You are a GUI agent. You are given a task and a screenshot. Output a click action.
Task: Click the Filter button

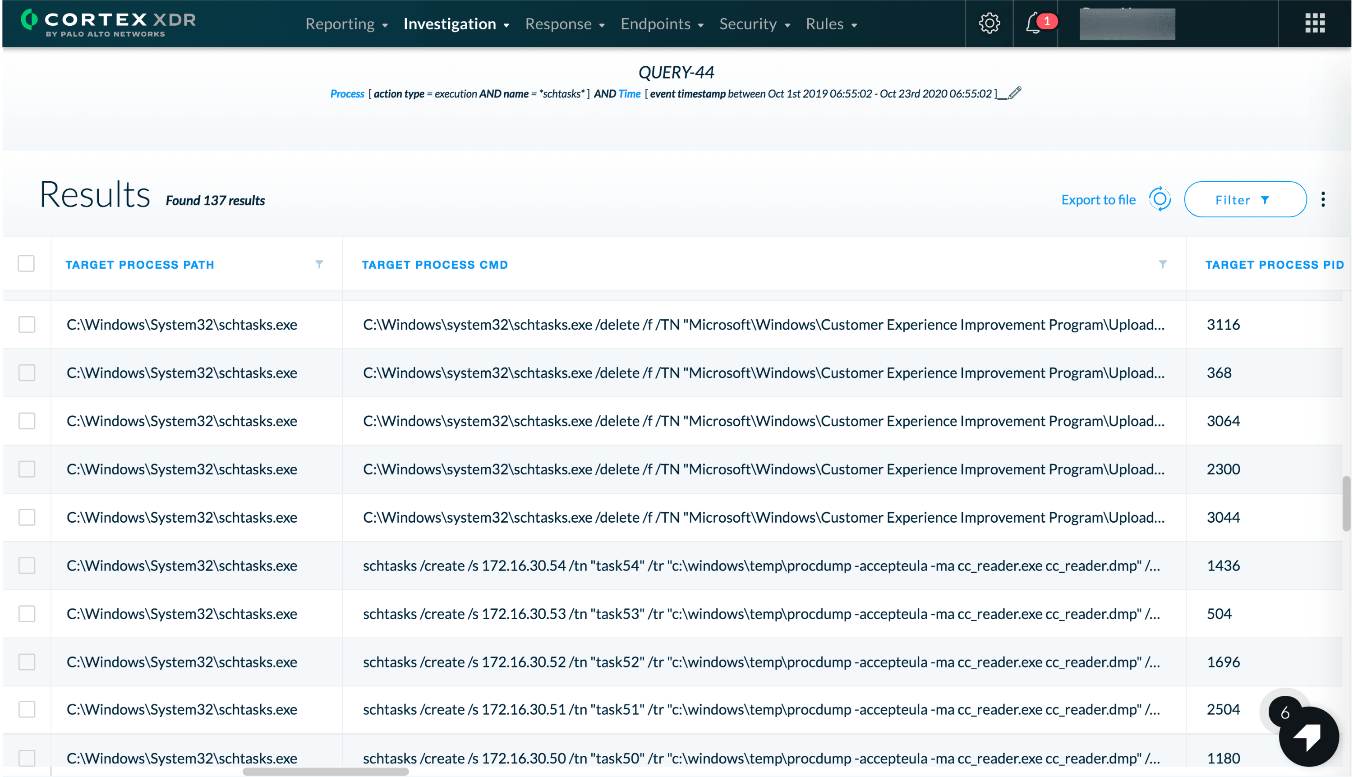(1245, 200)
